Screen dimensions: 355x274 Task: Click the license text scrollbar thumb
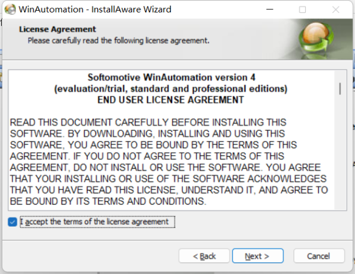[x=340, y=89]
